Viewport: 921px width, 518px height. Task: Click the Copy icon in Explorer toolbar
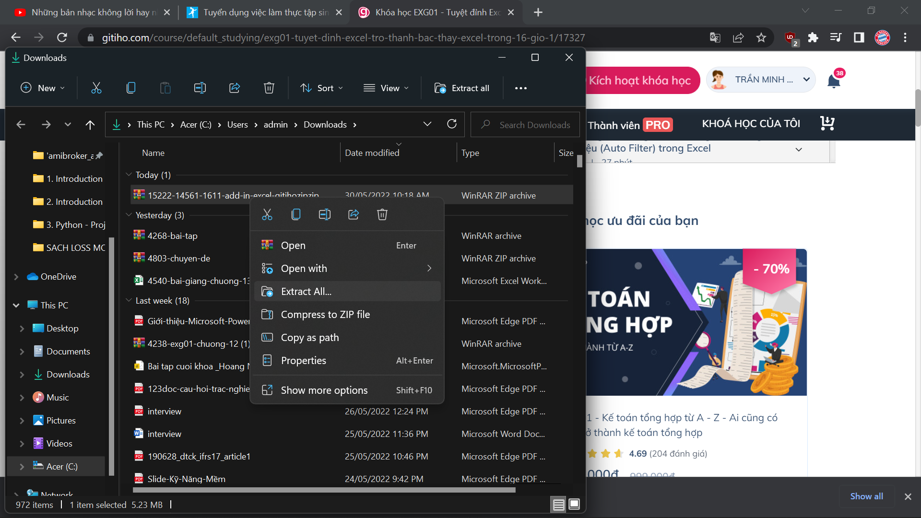tap(131, 88)
